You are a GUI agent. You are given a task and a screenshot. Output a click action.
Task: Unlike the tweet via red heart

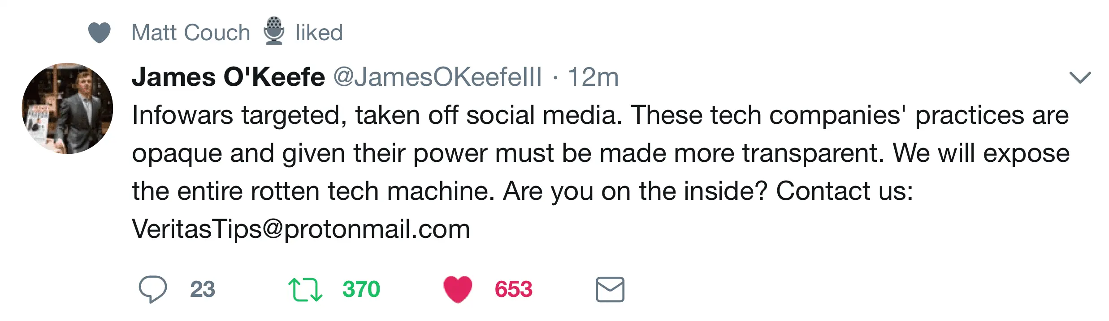(x=458, y=289)
